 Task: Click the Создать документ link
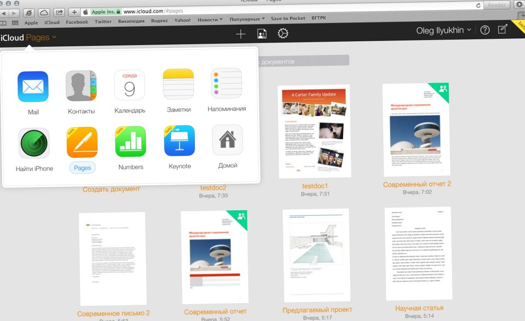coord(111,189)
